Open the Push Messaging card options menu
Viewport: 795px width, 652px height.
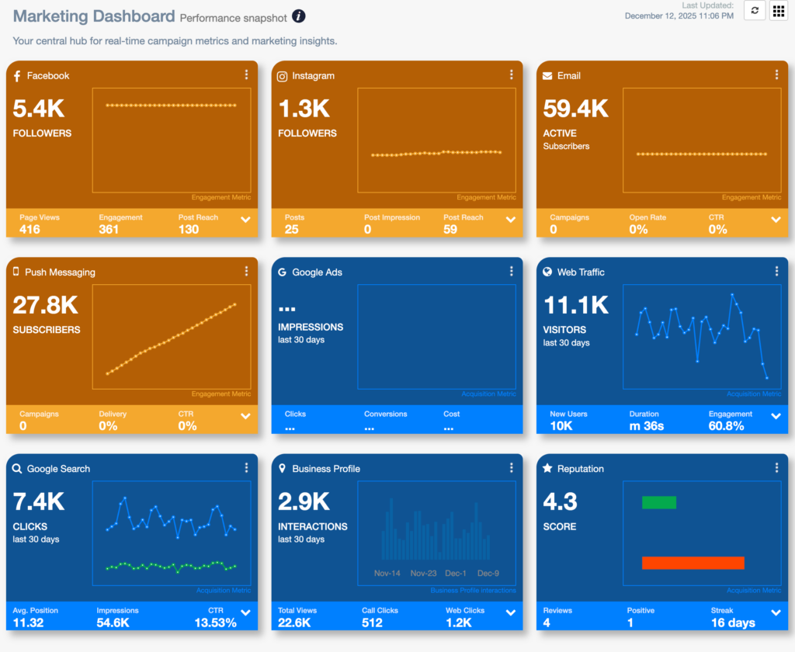246,271
